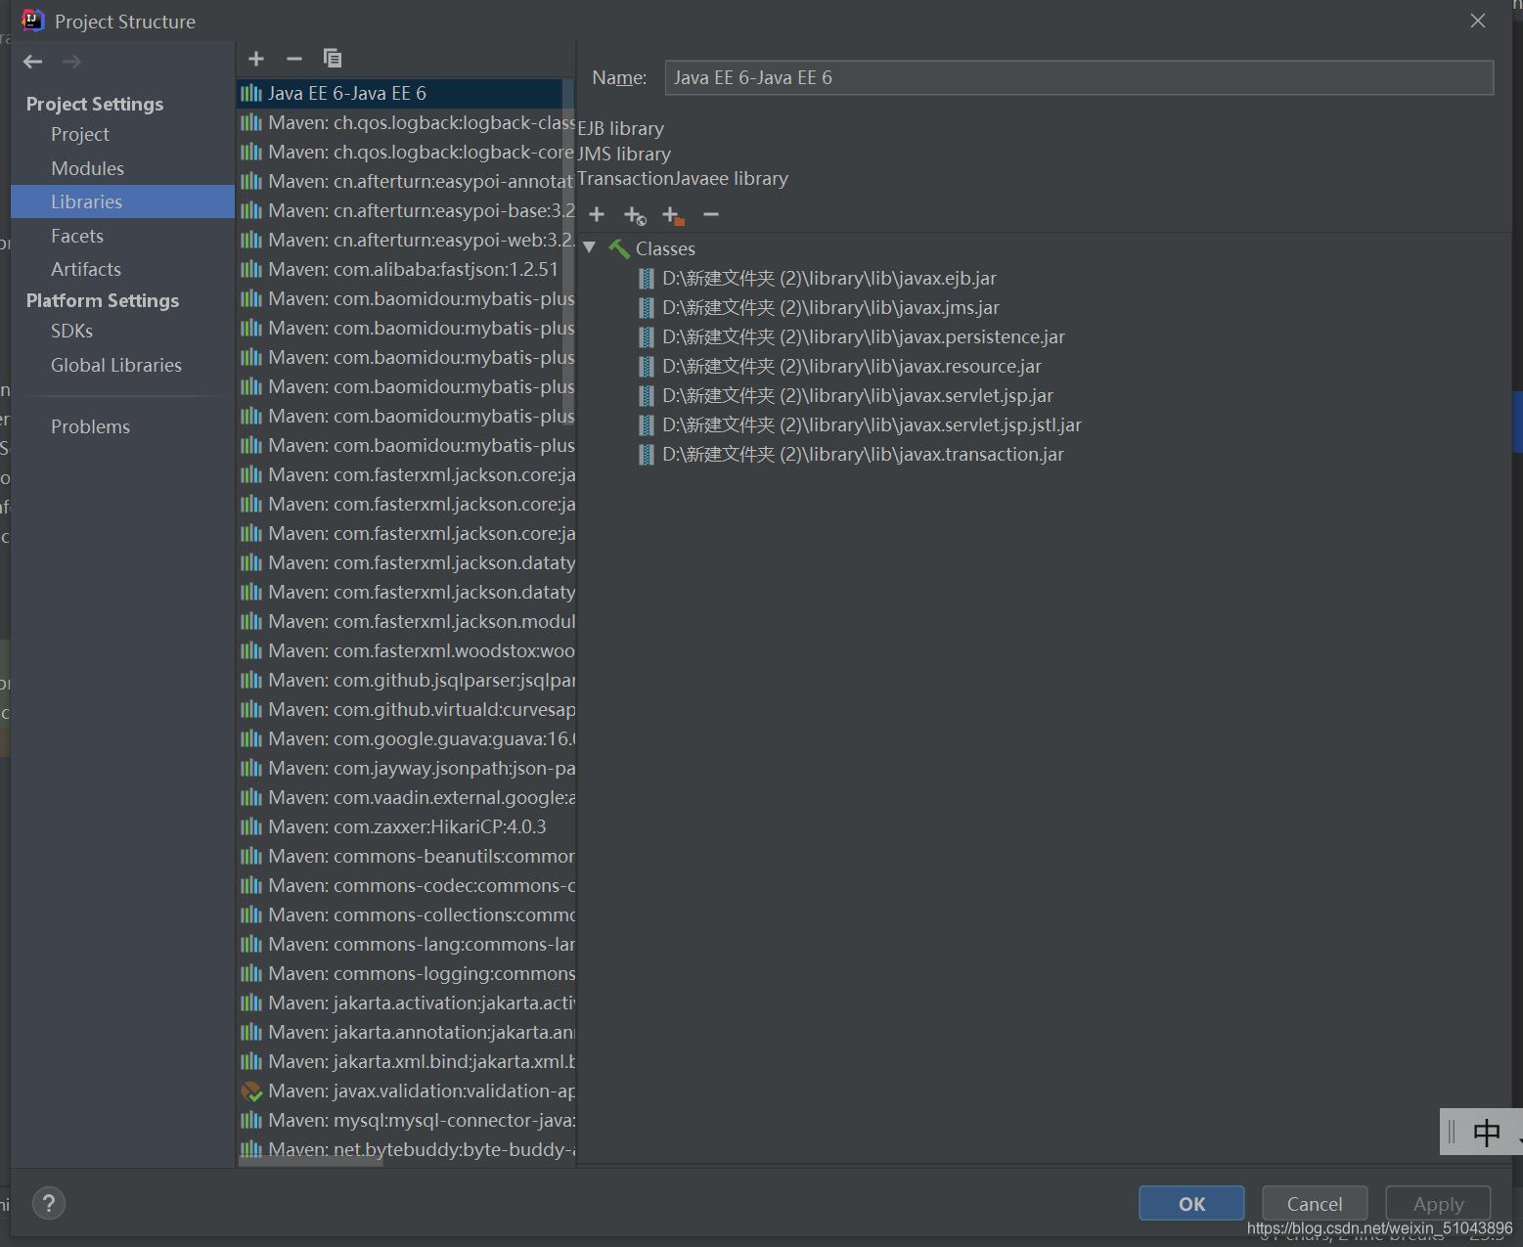Switch to the Artifacts section
Image resolution: width=1523 pixels, height=1247 pixels.
85,269
